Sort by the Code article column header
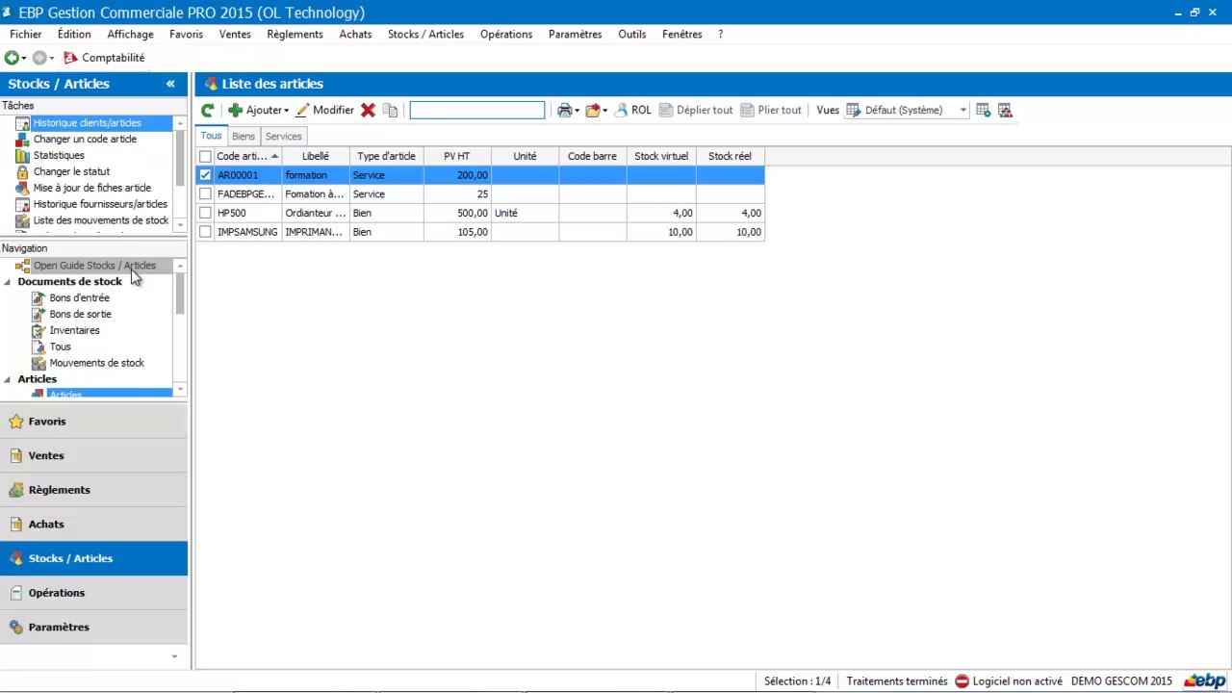 pos(247,157)
